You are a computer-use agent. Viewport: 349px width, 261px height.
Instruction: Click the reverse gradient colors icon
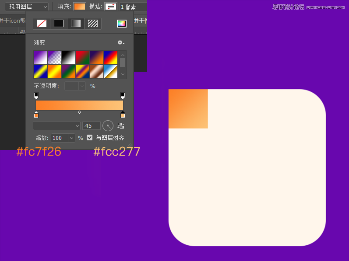[121, 126]
